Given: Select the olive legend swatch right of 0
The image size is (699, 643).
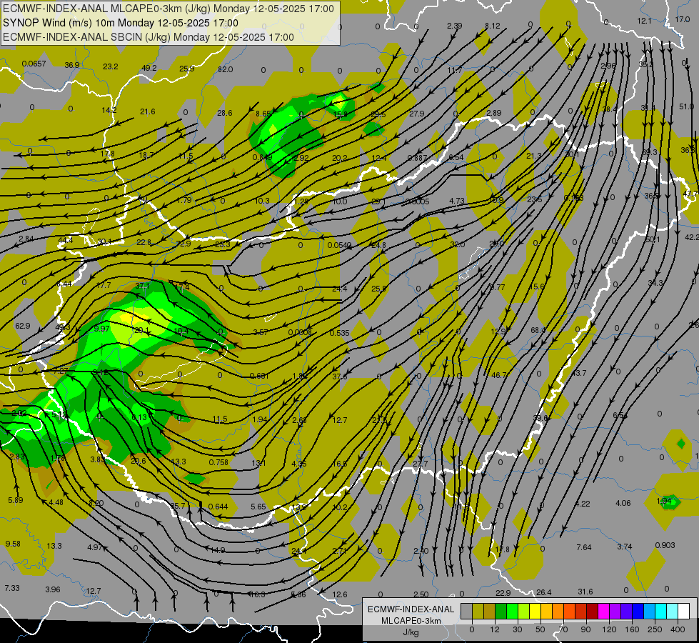Looking at the screenshot, I should (478, 612).
